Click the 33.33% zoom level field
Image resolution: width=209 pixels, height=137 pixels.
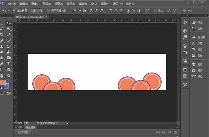click(x=18, y=123)
